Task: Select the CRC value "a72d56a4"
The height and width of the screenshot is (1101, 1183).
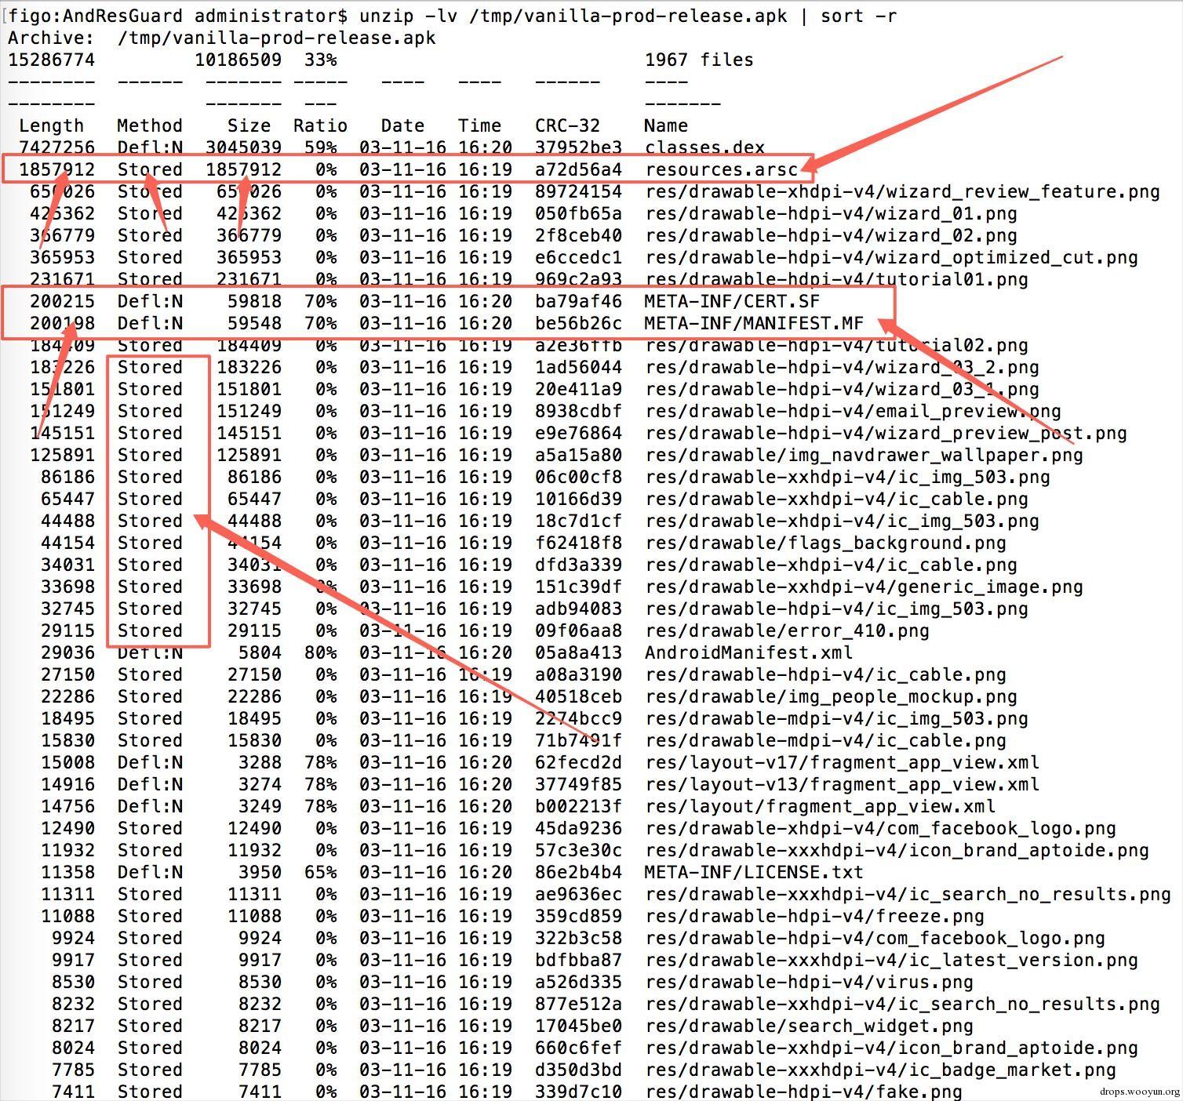Action: coord(578,169)
